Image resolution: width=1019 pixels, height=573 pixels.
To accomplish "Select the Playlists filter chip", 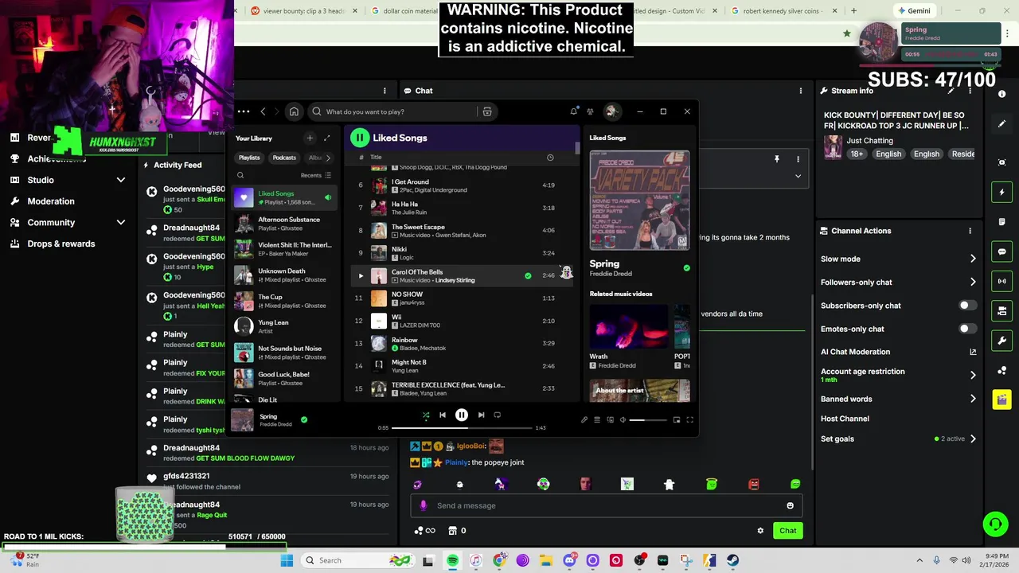I will (249, 158).
